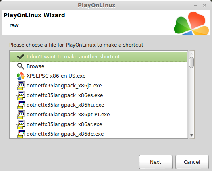Click the PlayOnLinux clover logo in header
This screenshot has width=212, height=171.
[191, 23]
